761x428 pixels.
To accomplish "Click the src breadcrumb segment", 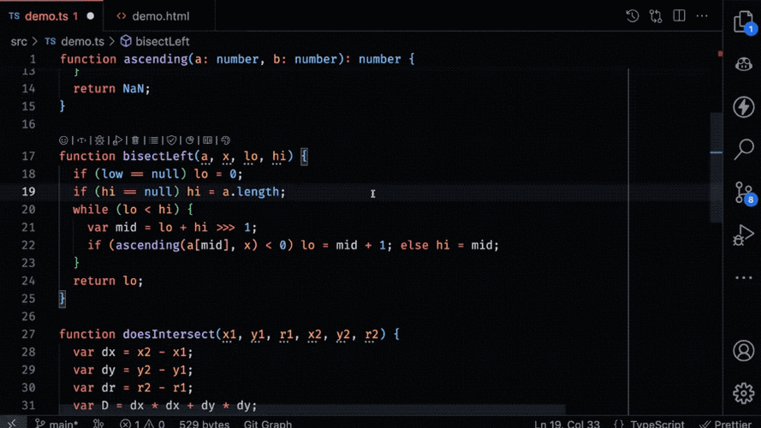I will [x=19, y=42].
